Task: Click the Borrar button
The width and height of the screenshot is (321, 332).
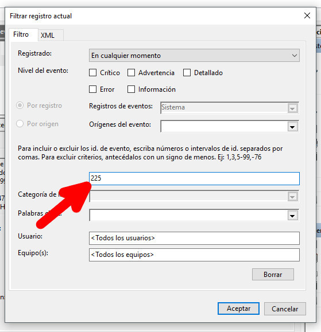Action: [x=273, y=275]
